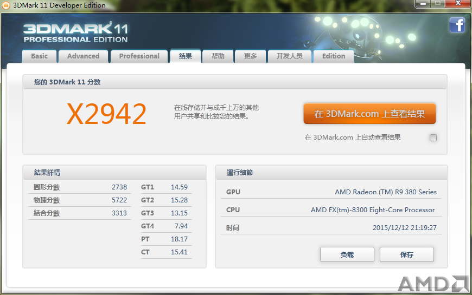
Task: Enable automatic result viewing on 3DMark.com checkbox
Action: (x=433, y=137)
